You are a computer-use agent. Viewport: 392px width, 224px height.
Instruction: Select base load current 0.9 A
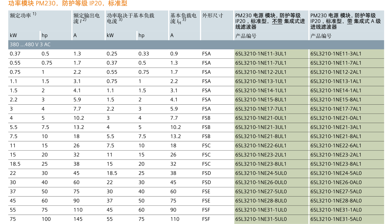[x=174, y=54]
